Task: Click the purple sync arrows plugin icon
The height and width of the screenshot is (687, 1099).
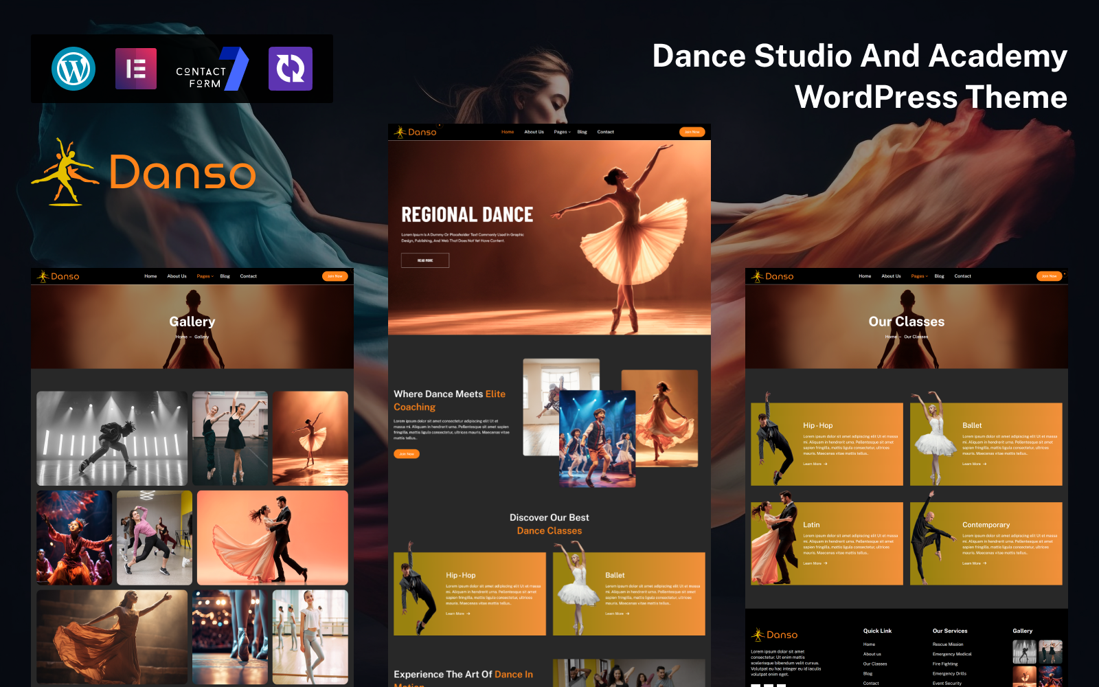Action: click(290, 69)
